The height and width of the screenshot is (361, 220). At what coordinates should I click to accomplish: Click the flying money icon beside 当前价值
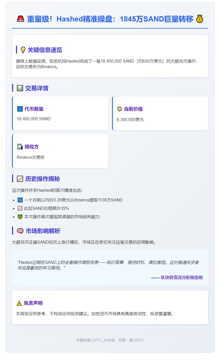pos(119,109)
